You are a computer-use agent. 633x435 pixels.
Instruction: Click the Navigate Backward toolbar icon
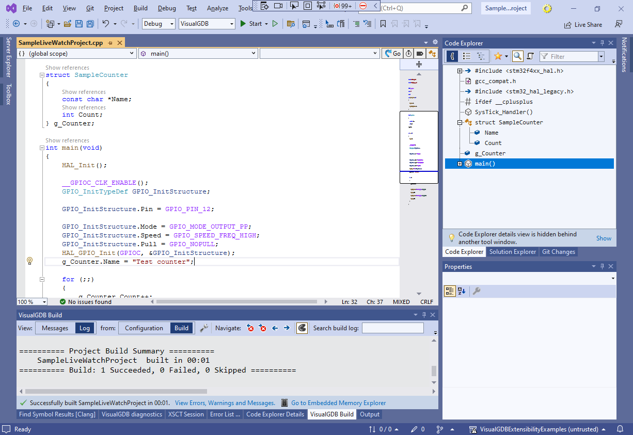click(x=17, y=24)
